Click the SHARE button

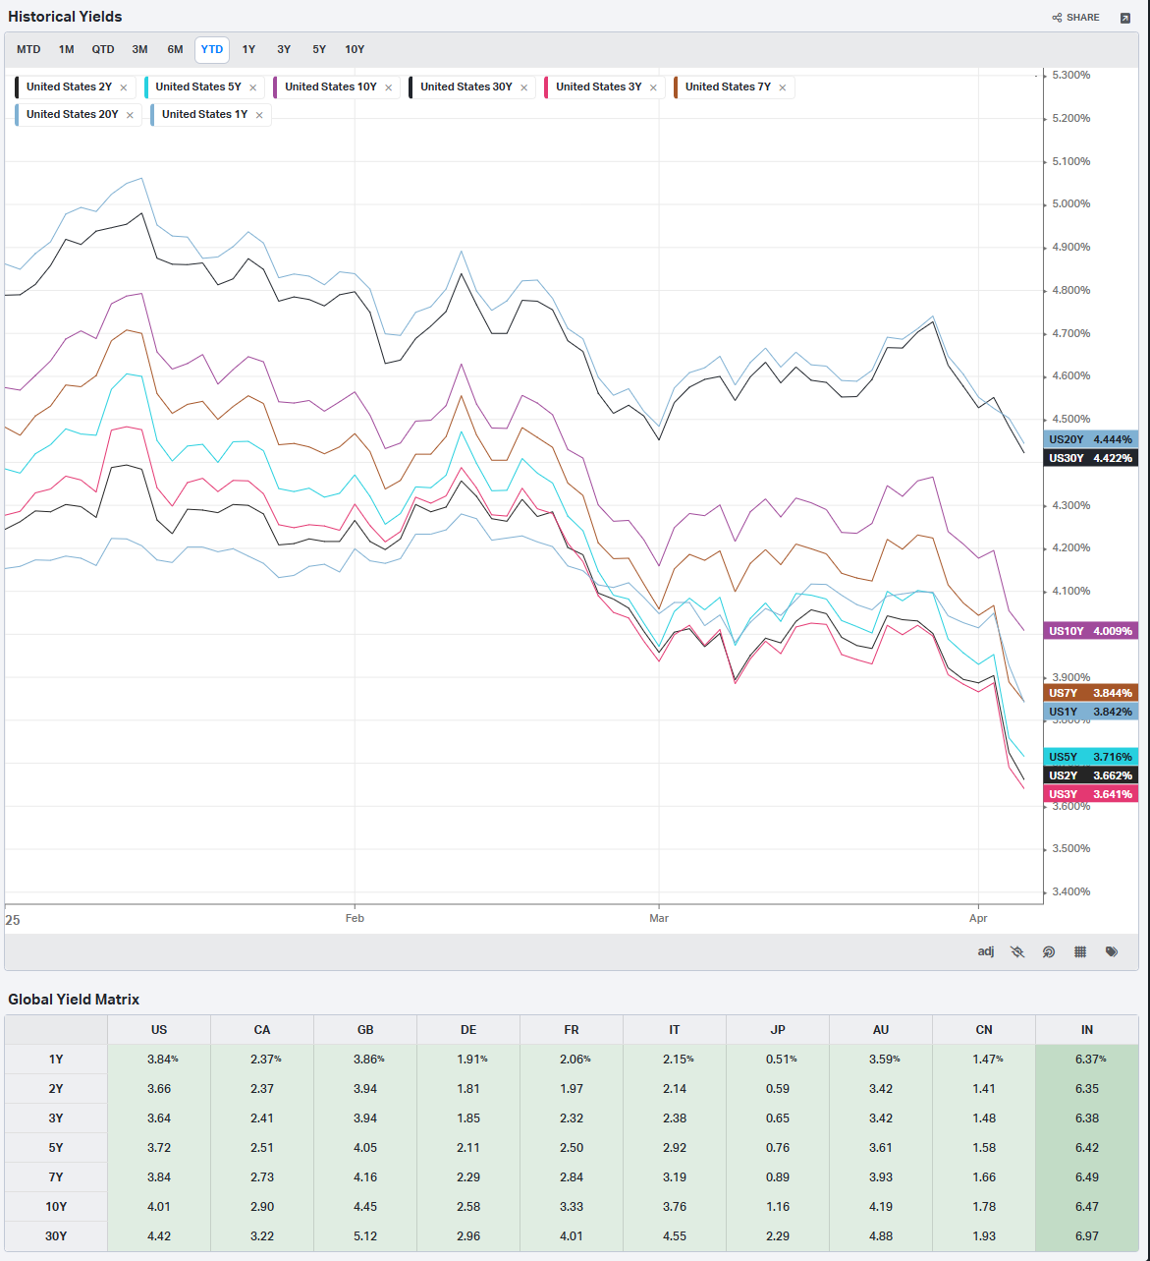[1075, 18]
